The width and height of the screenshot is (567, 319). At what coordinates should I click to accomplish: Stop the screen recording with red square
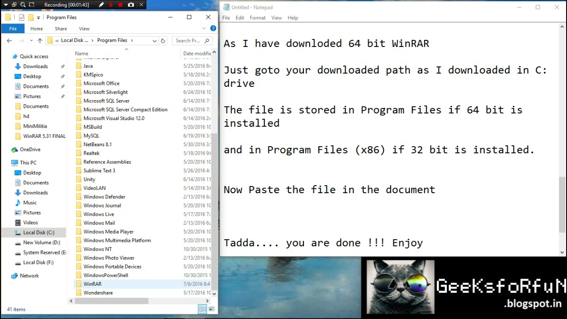click(120, 5)
